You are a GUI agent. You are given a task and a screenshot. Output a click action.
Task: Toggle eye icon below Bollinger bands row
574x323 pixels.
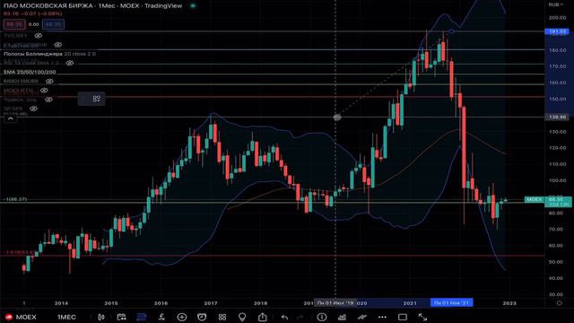click(x=70, y=63)
